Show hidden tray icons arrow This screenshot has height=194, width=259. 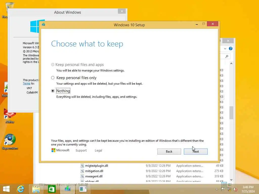[217, 189]
